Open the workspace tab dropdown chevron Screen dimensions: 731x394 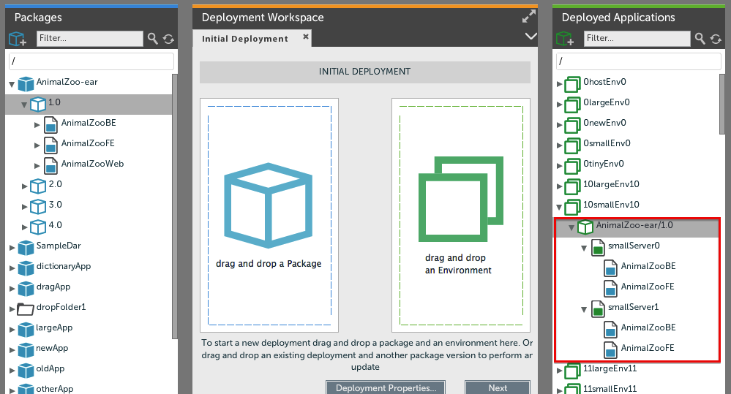point(531,36)
